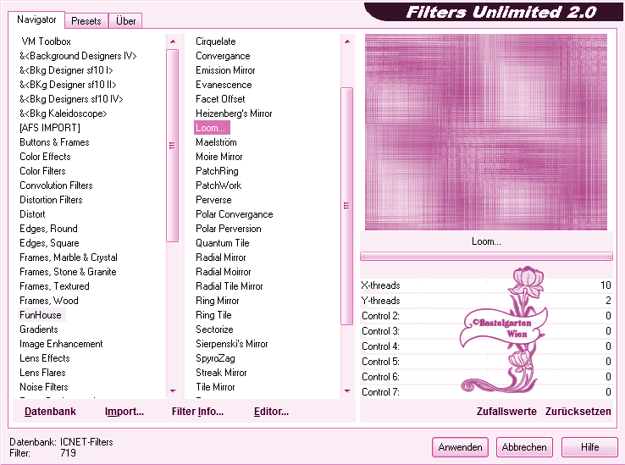Viewport: 625px width, 465px height.
Task: Choose the Radial Tile Mirror filter
Action: pyautogui.click(x=230, y=286)
